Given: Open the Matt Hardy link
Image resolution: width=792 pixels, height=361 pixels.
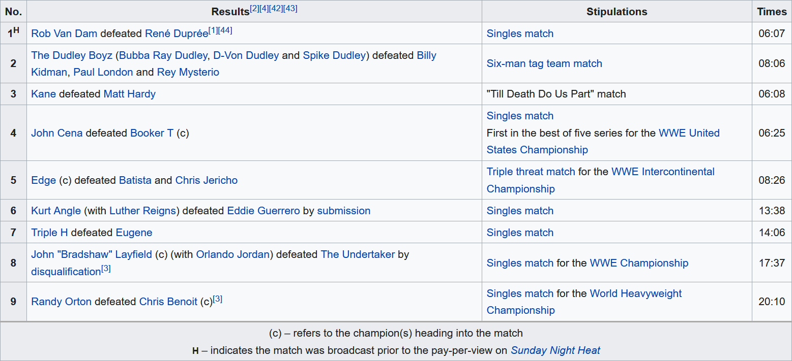Looking at the screenshot, I should pyautogui.click(x=129, y=94).
